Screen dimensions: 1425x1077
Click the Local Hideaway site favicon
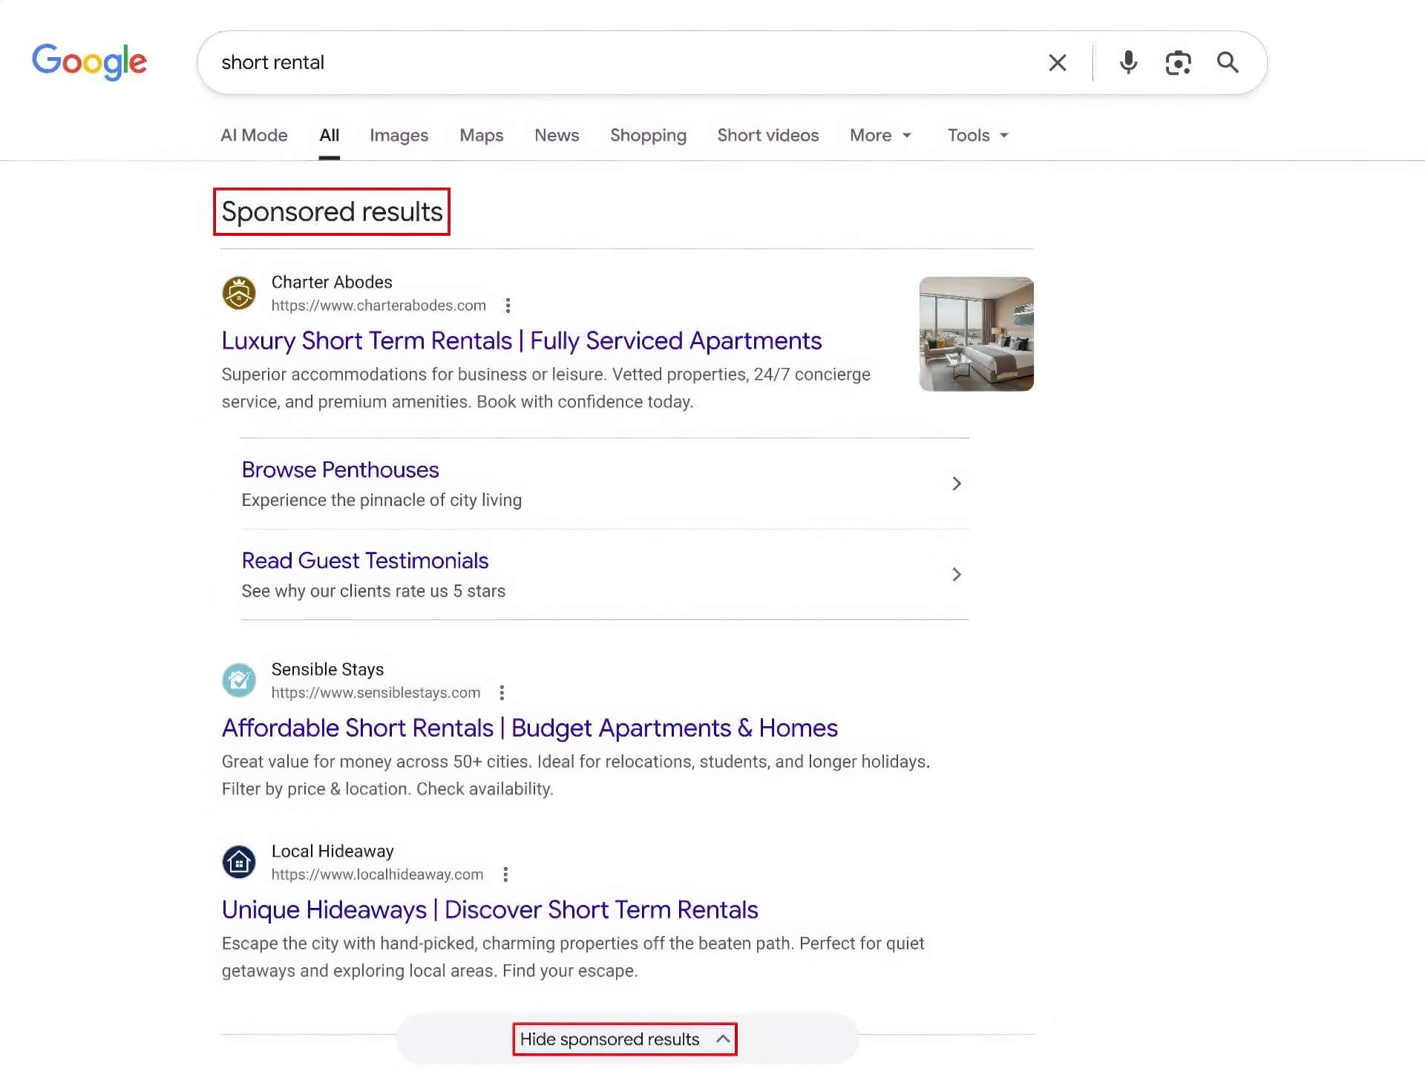point(238,861)
